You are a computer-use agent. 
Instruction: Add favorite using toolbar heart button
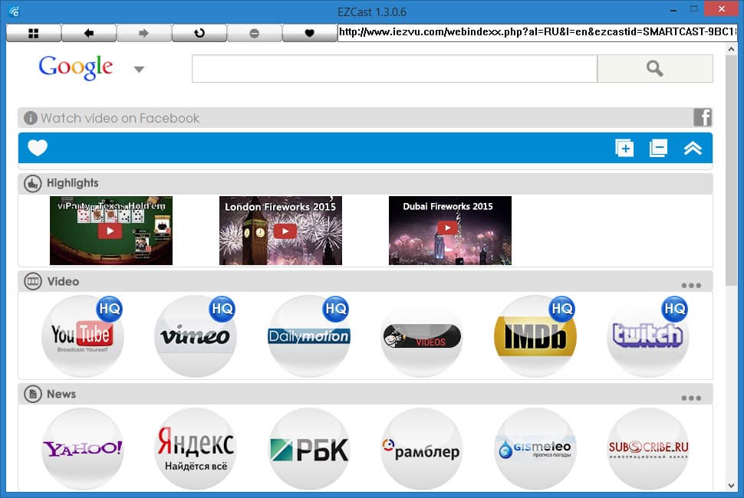(x=309, y=33)
